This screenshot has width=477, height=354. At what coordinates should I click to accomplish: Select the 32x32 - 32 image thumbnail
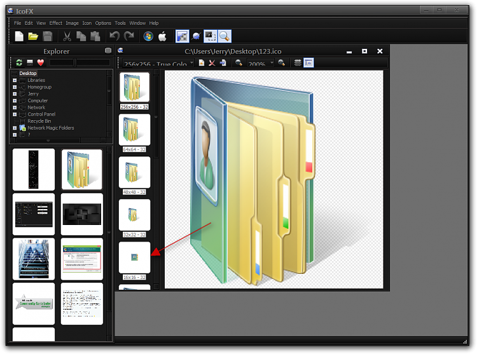(x=134, y=215)
